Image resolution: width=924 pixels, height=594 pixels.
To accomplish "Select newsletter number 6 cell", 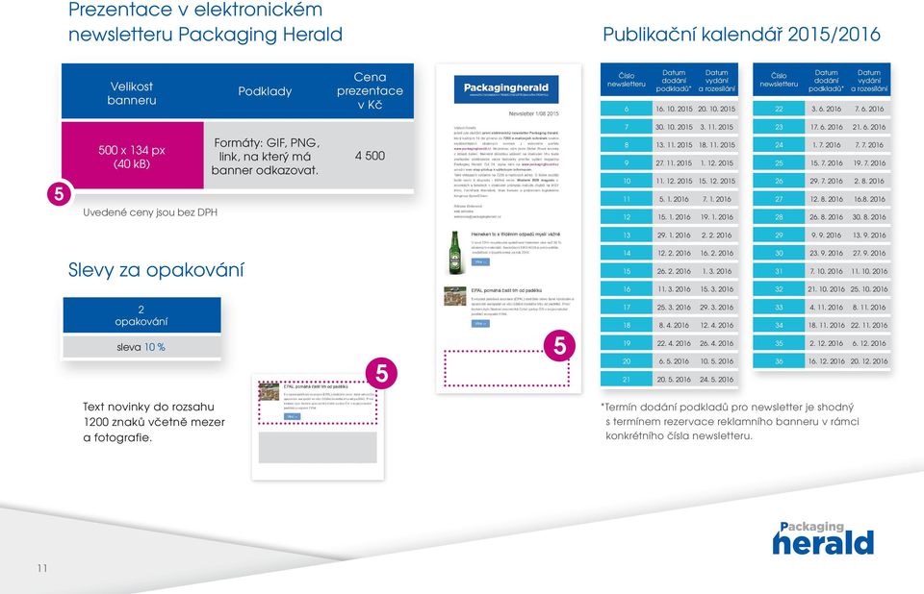I will tap(627, 109).
